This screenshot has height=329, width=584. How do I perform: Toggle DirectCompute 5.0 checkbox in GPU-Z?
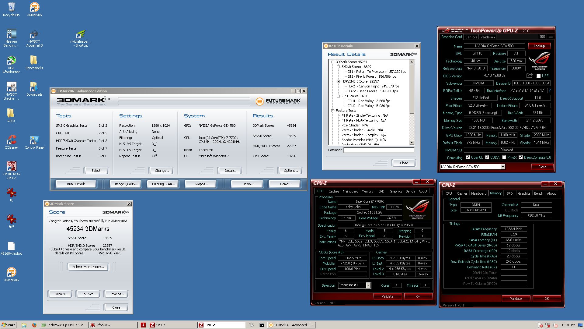point(521,157)
